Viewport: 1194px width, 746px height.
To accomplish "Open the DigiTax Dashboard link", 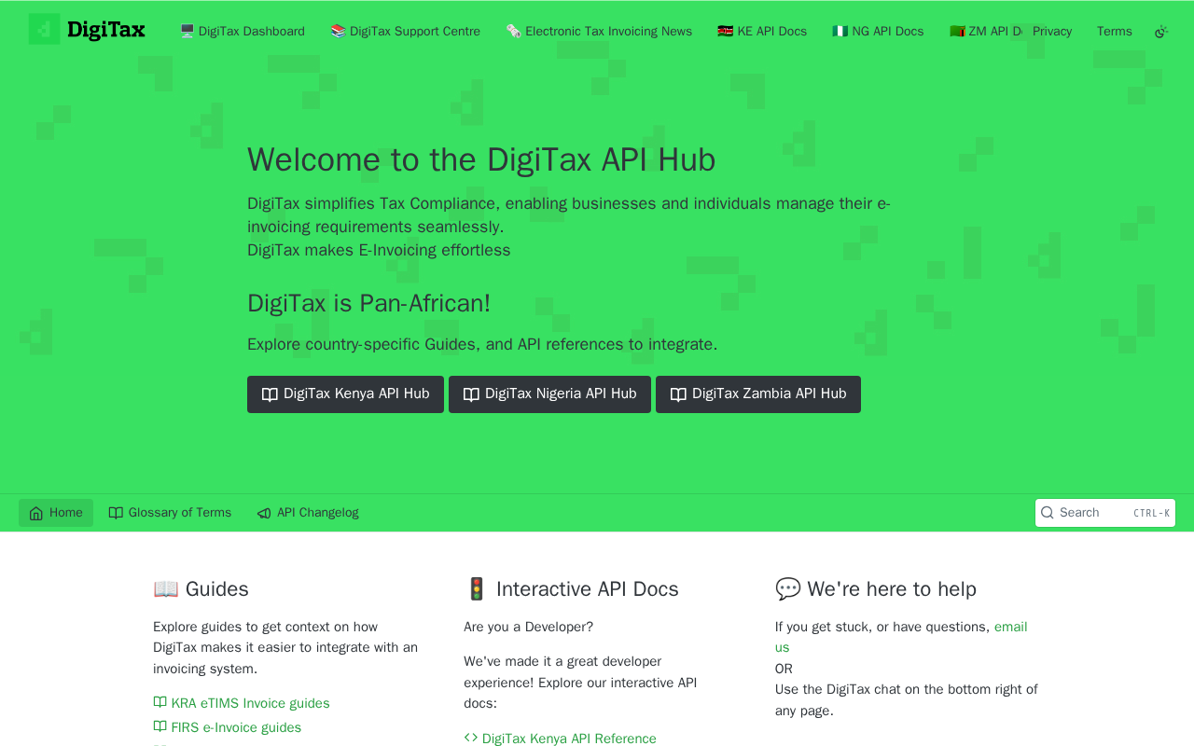I will [x=243, y=32].
